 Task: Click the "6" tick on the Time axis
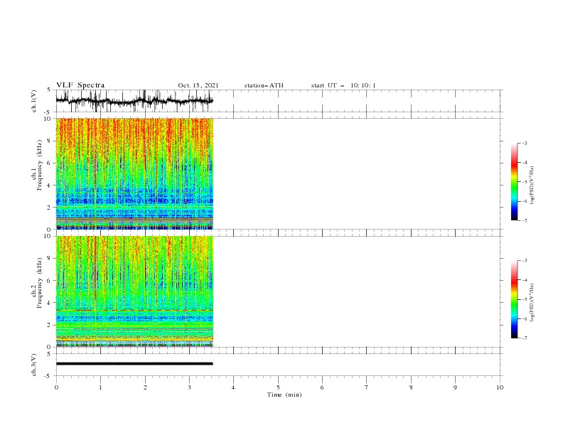pos(322,387)
